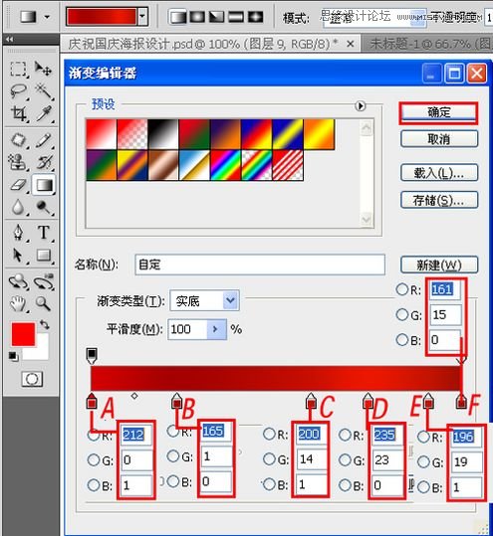Open the gradient picker dropdown arrow

142,16
